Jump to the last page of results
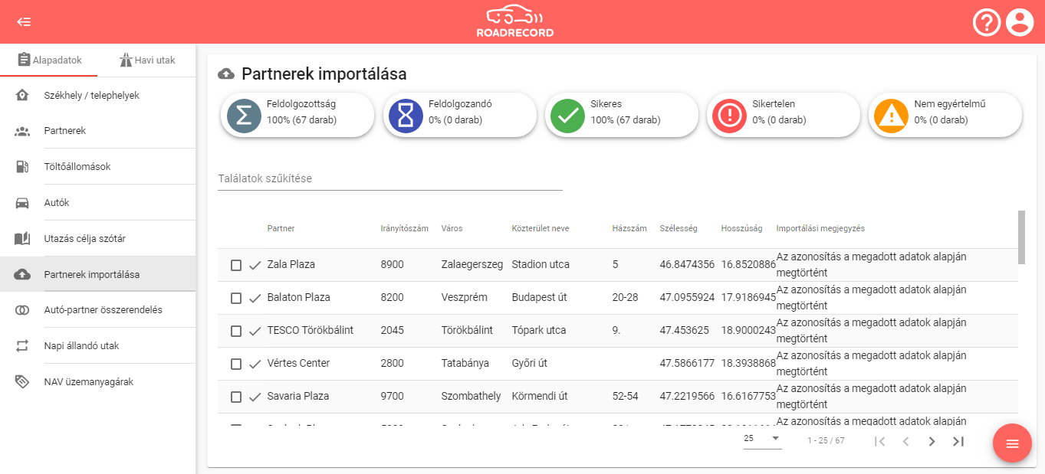This screenshot has width=1045, height=474. point(958,441)
